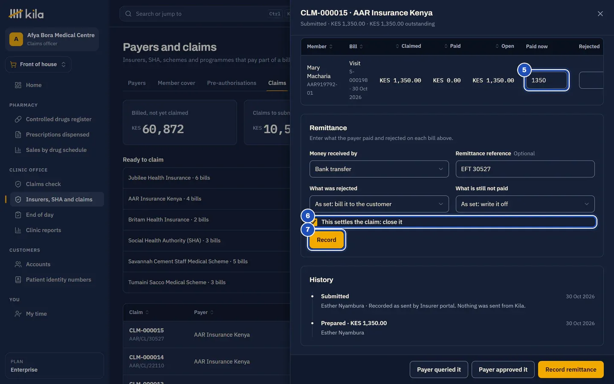Click the Payer approved it button

pos(503,369)
